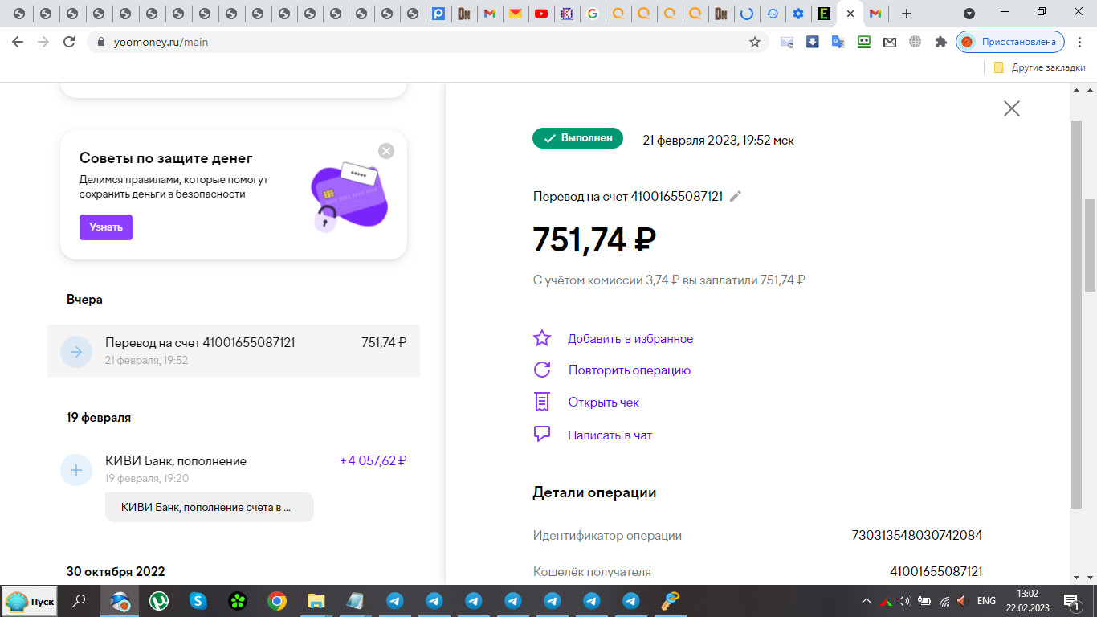Open the tab search dropdown arrow

point(969,14)
